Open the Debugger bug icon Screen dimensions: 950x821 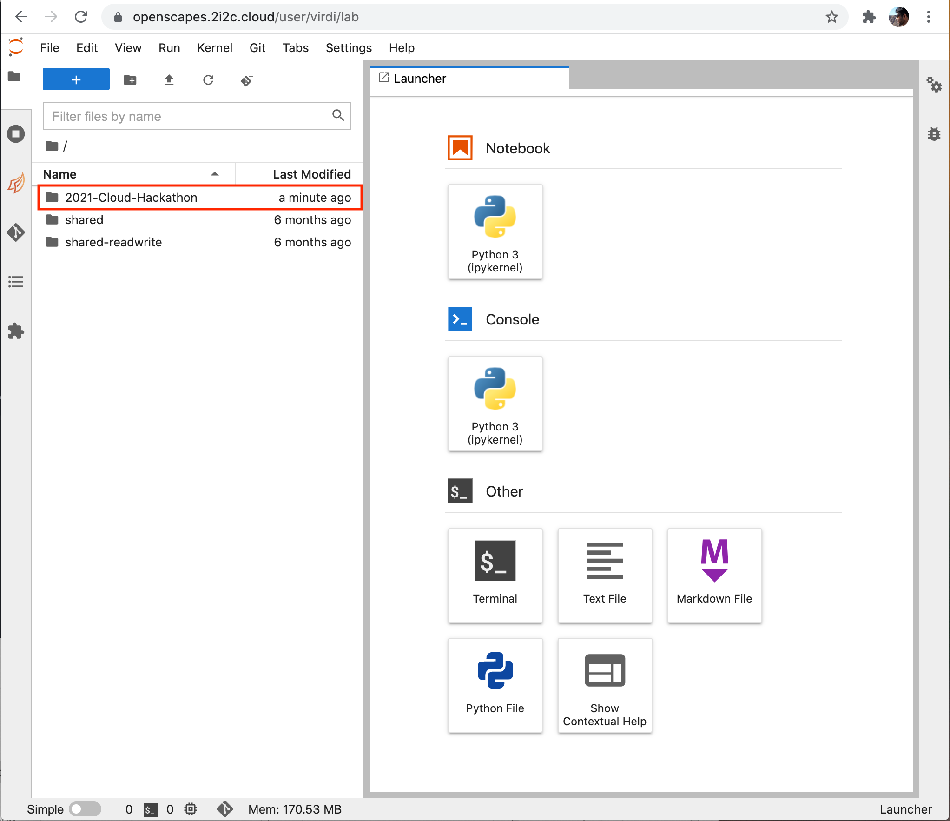pyautogui.click(x=934, y=134)
